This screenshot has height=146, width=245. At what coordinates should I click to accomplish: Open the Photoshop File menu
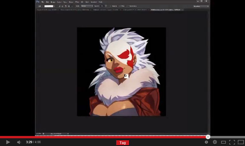43,2
